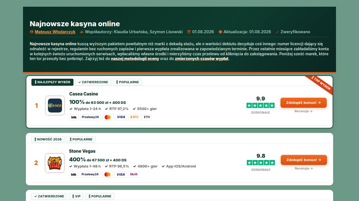Select the POPULARNE badge on the third card
The image size is (359, 201).
100,196
